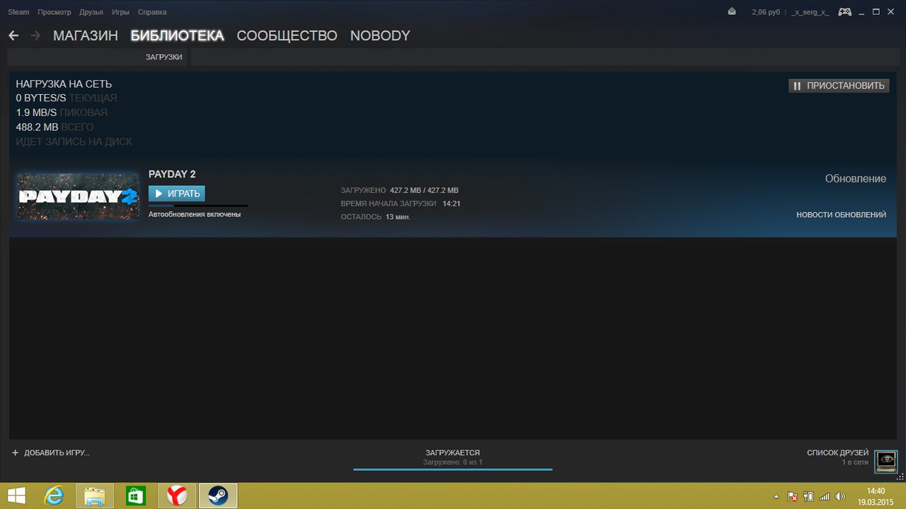Click НАГРУЗКА НА СЕТЬ heading
Screen dimensions: 906x509
[x=64, y=84]
